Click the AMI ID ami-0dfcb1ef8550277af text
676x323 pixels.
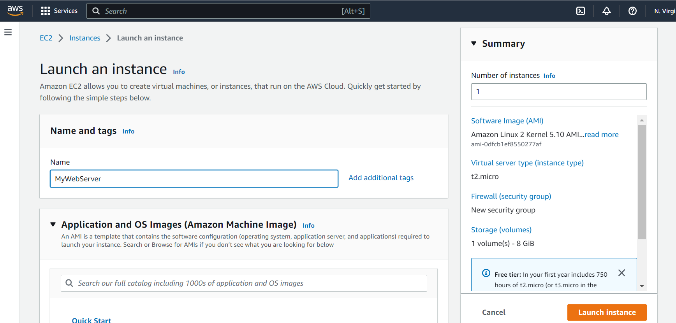506,144
